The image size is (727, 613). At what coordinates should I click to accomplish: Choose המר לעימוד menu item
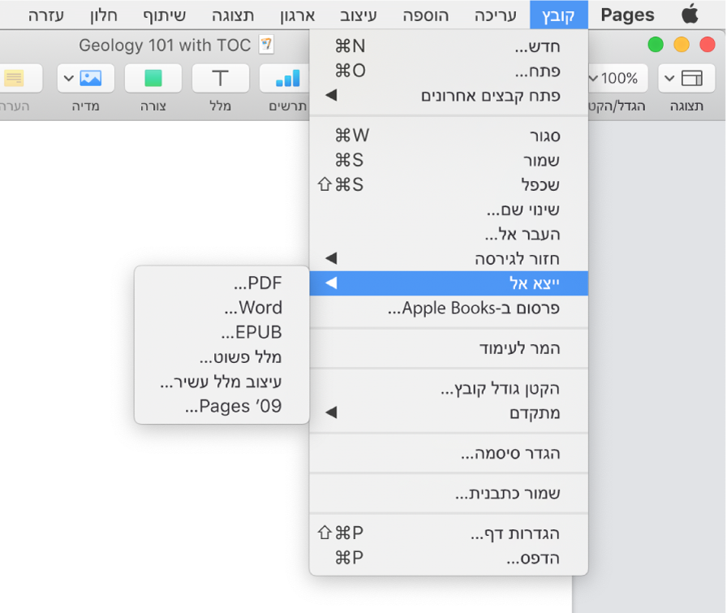449,348
